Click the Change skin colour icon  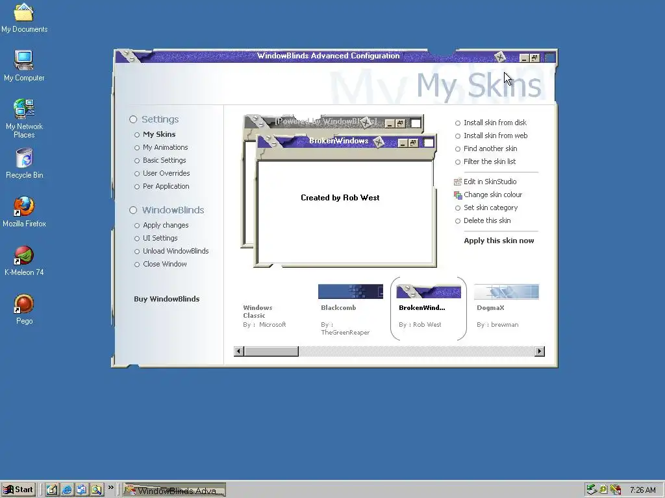[x=458, y=195]
